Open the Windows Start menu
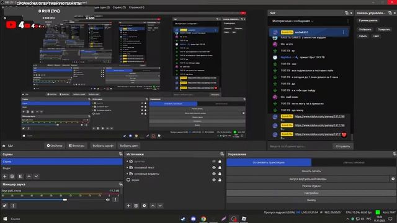This screenshot has width=397, height=223. [x=5, y=219]
